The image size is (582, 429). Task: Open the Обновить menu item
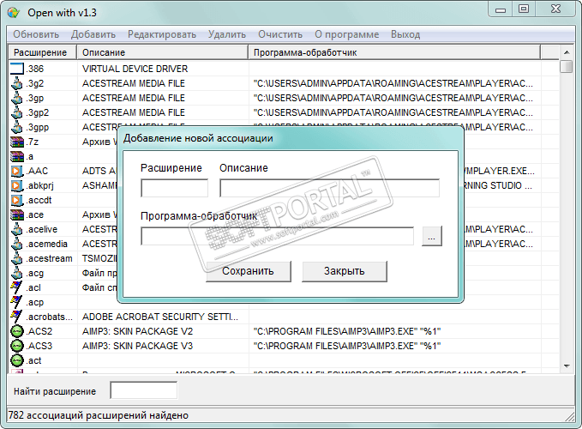pyautogui.click(x=36, y=34)
